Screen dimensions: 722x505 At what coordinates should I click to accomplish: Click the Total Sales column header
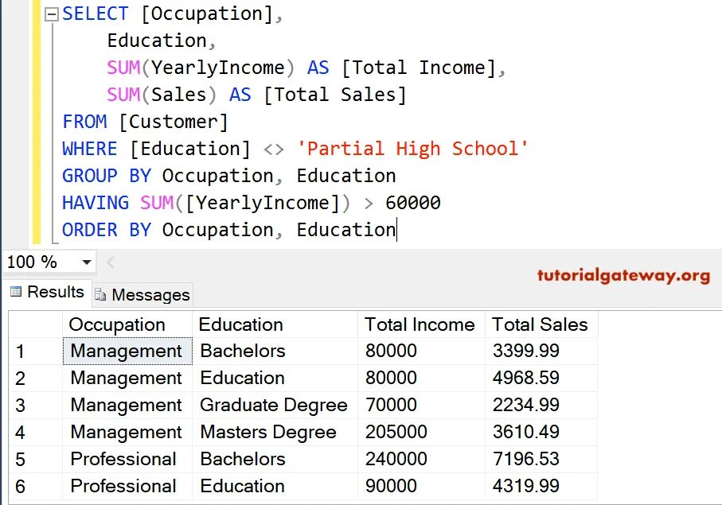click(541, 324)
